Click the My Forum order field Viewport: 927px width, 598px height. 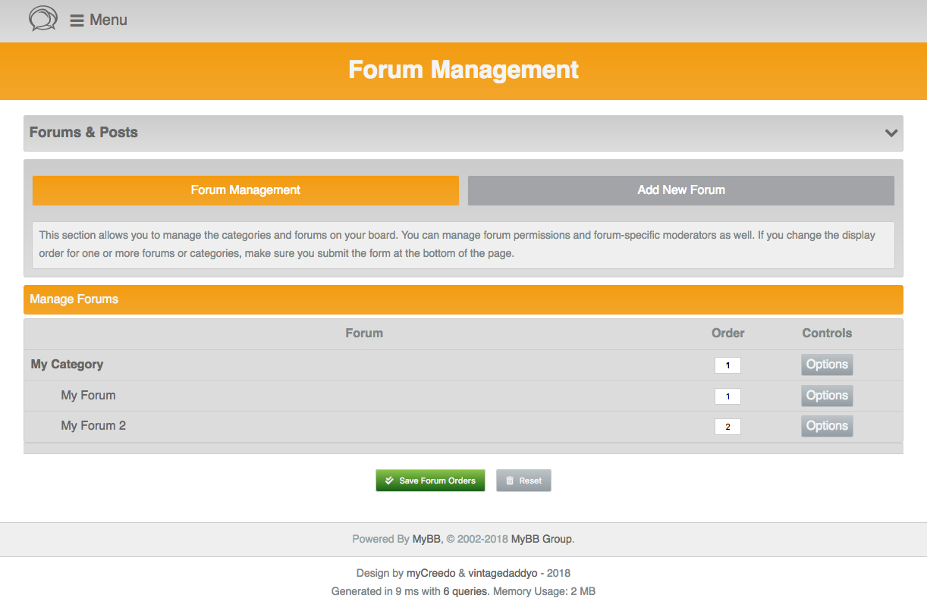click(727, 396)
